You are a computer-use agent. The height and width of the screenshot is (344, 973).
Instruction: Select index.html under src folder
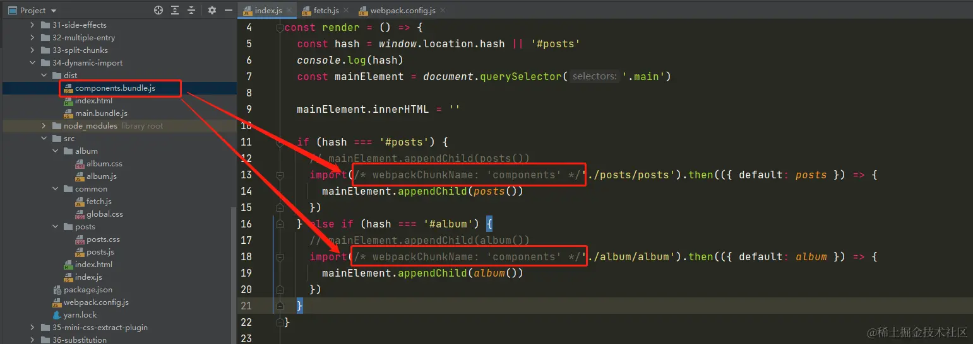(x=93, y=265)
